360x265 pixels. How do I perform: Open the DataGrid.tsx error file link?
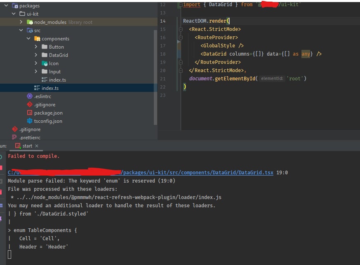pos(141,173)
